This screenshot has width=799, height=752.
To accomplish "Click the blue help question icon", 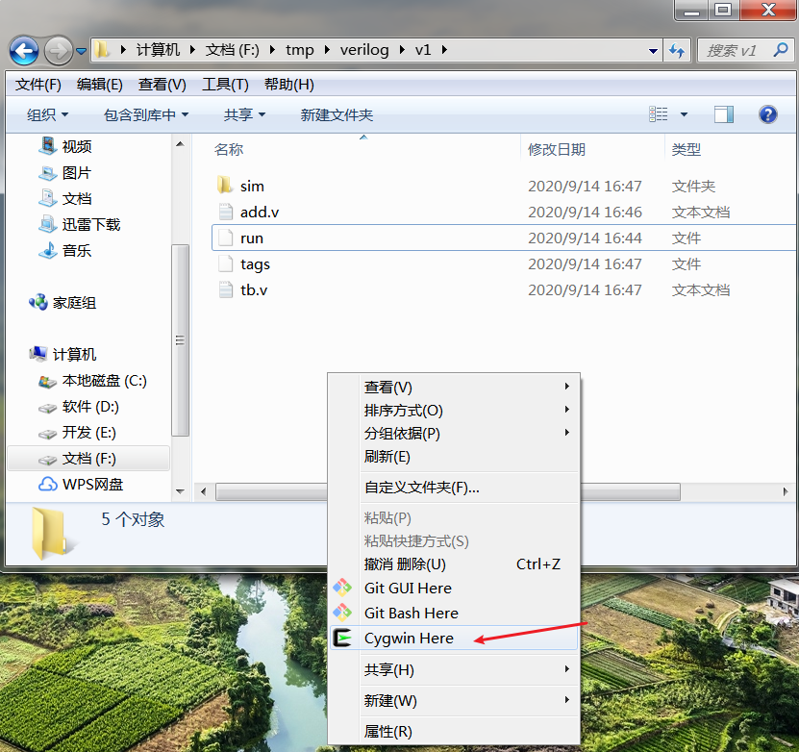I will [x=767, y=114].
